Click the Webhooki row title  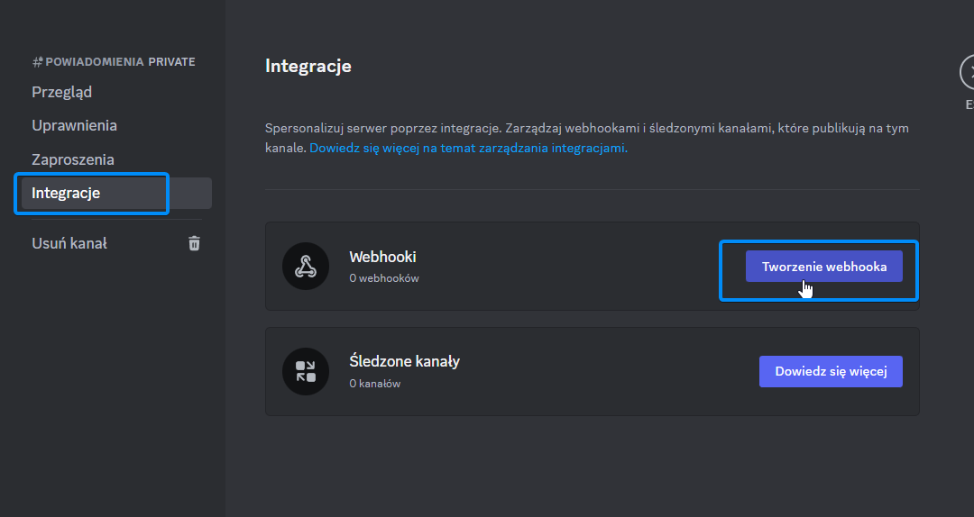click(x=382, y=257)
